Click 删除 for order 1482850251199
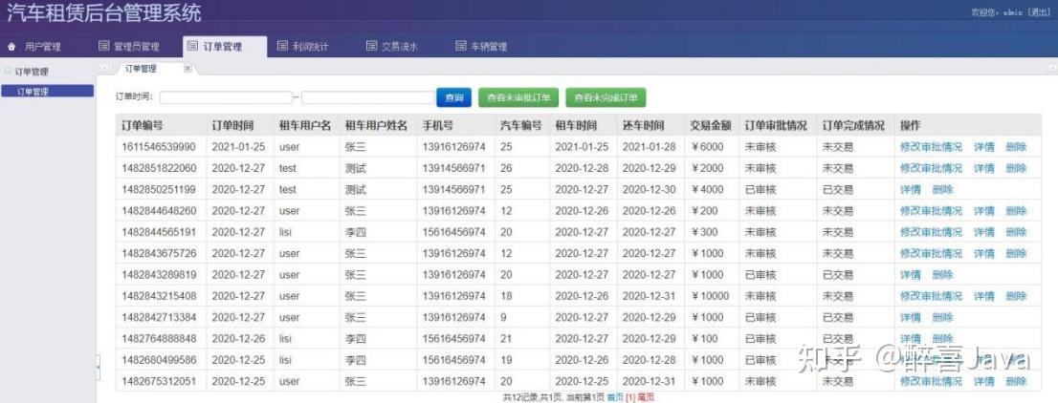The width and height of the screenshot is (1058, 403). [x=942, y=189]
